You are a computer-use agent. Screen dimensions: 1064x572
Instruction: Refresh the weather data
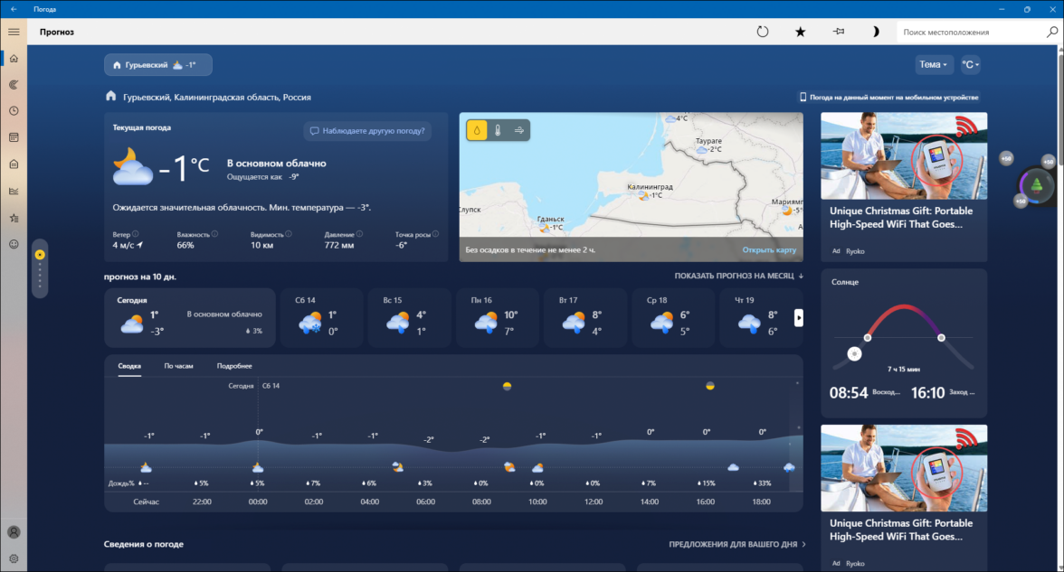tap(763, 32)
